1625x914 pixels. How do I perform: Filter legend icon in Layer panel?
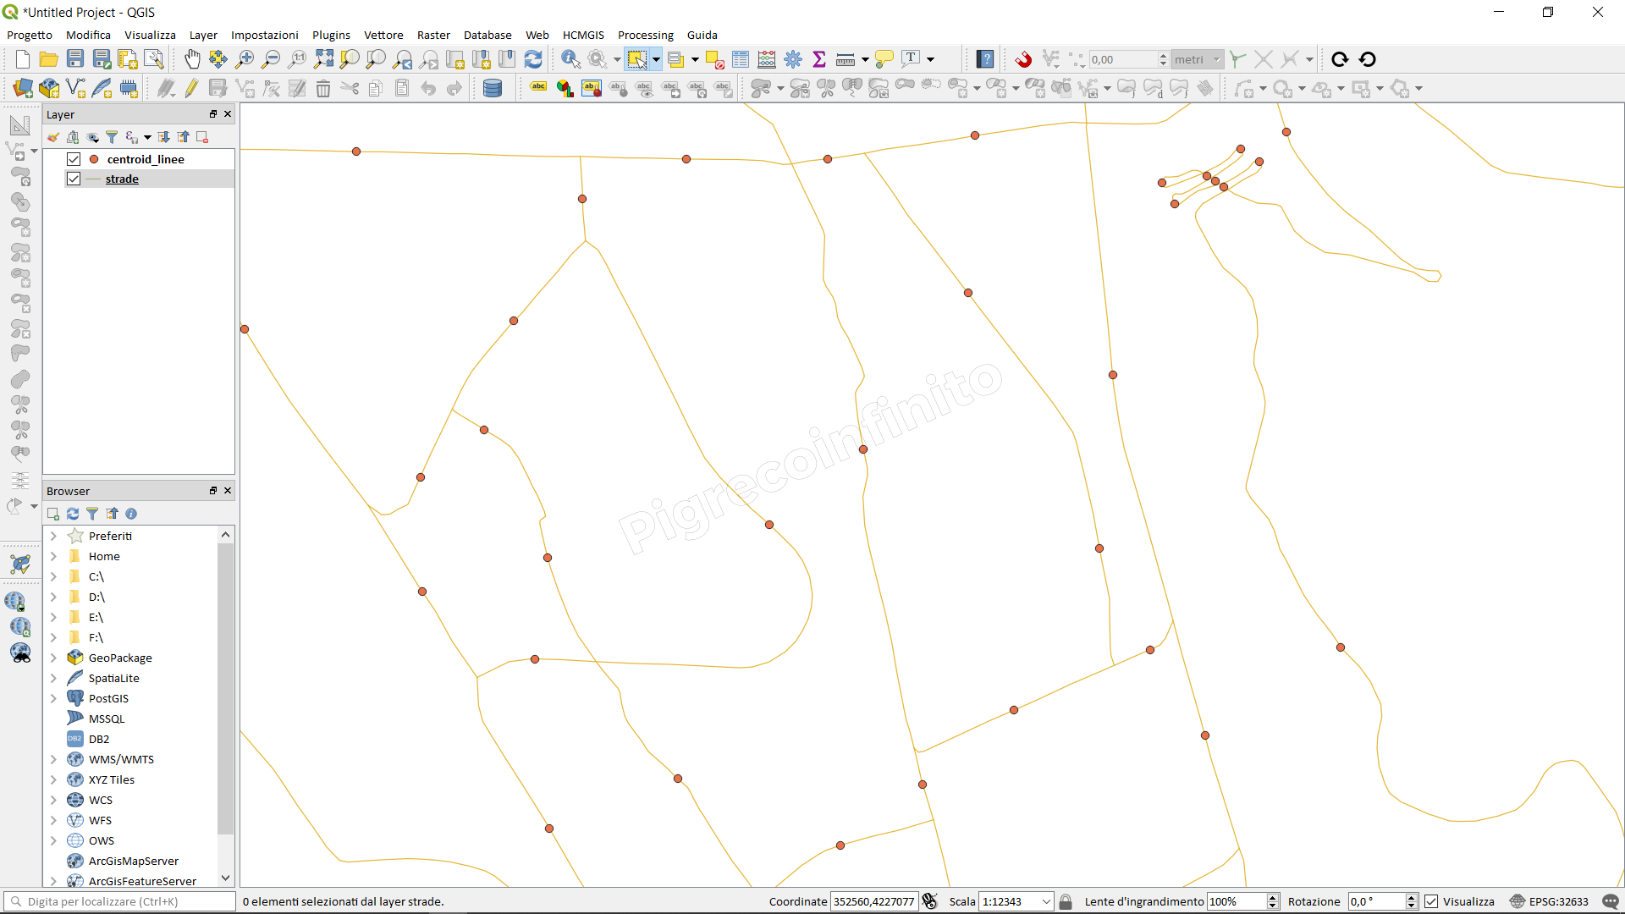(x=112, y=137)
